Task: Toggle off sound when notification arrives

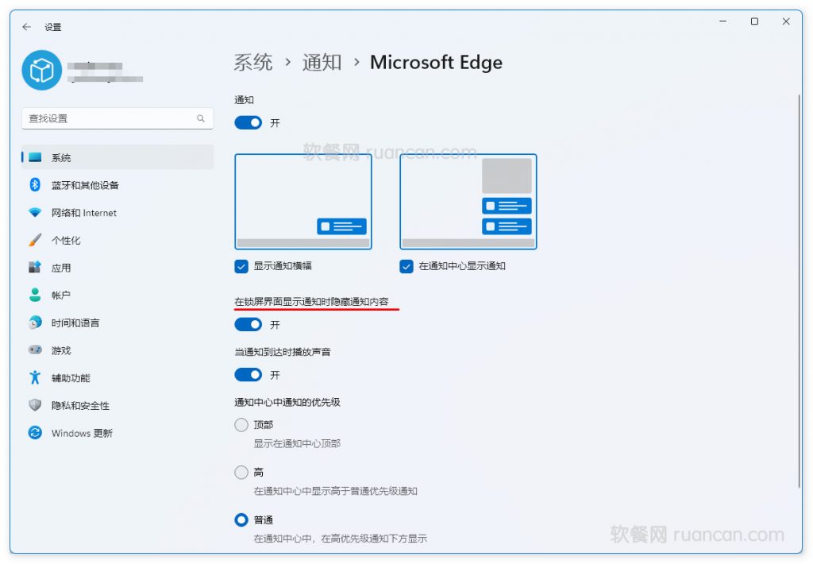Action: (x=249, y=374)
